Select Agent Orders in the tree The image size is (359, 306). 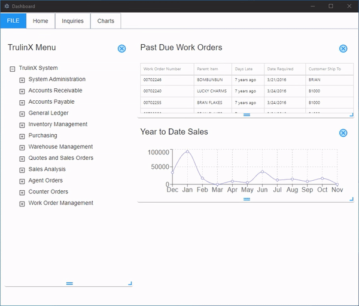point(45,181)
